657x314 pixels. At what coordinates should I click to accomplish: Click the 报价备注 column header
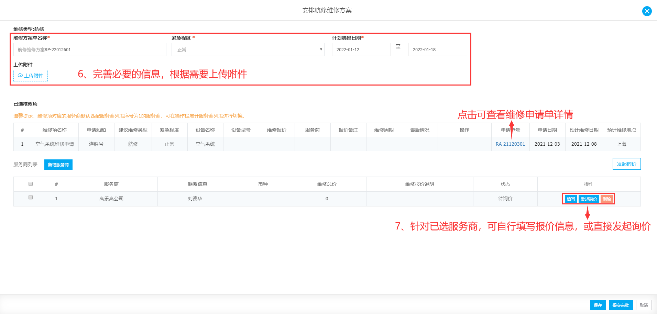tap(348, 130)
